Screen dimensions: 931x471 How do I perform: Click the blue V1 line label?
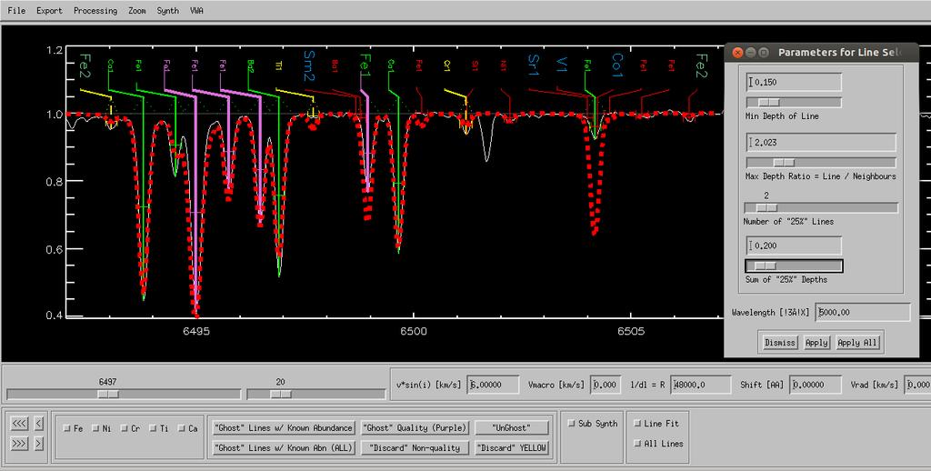point(562,65)
